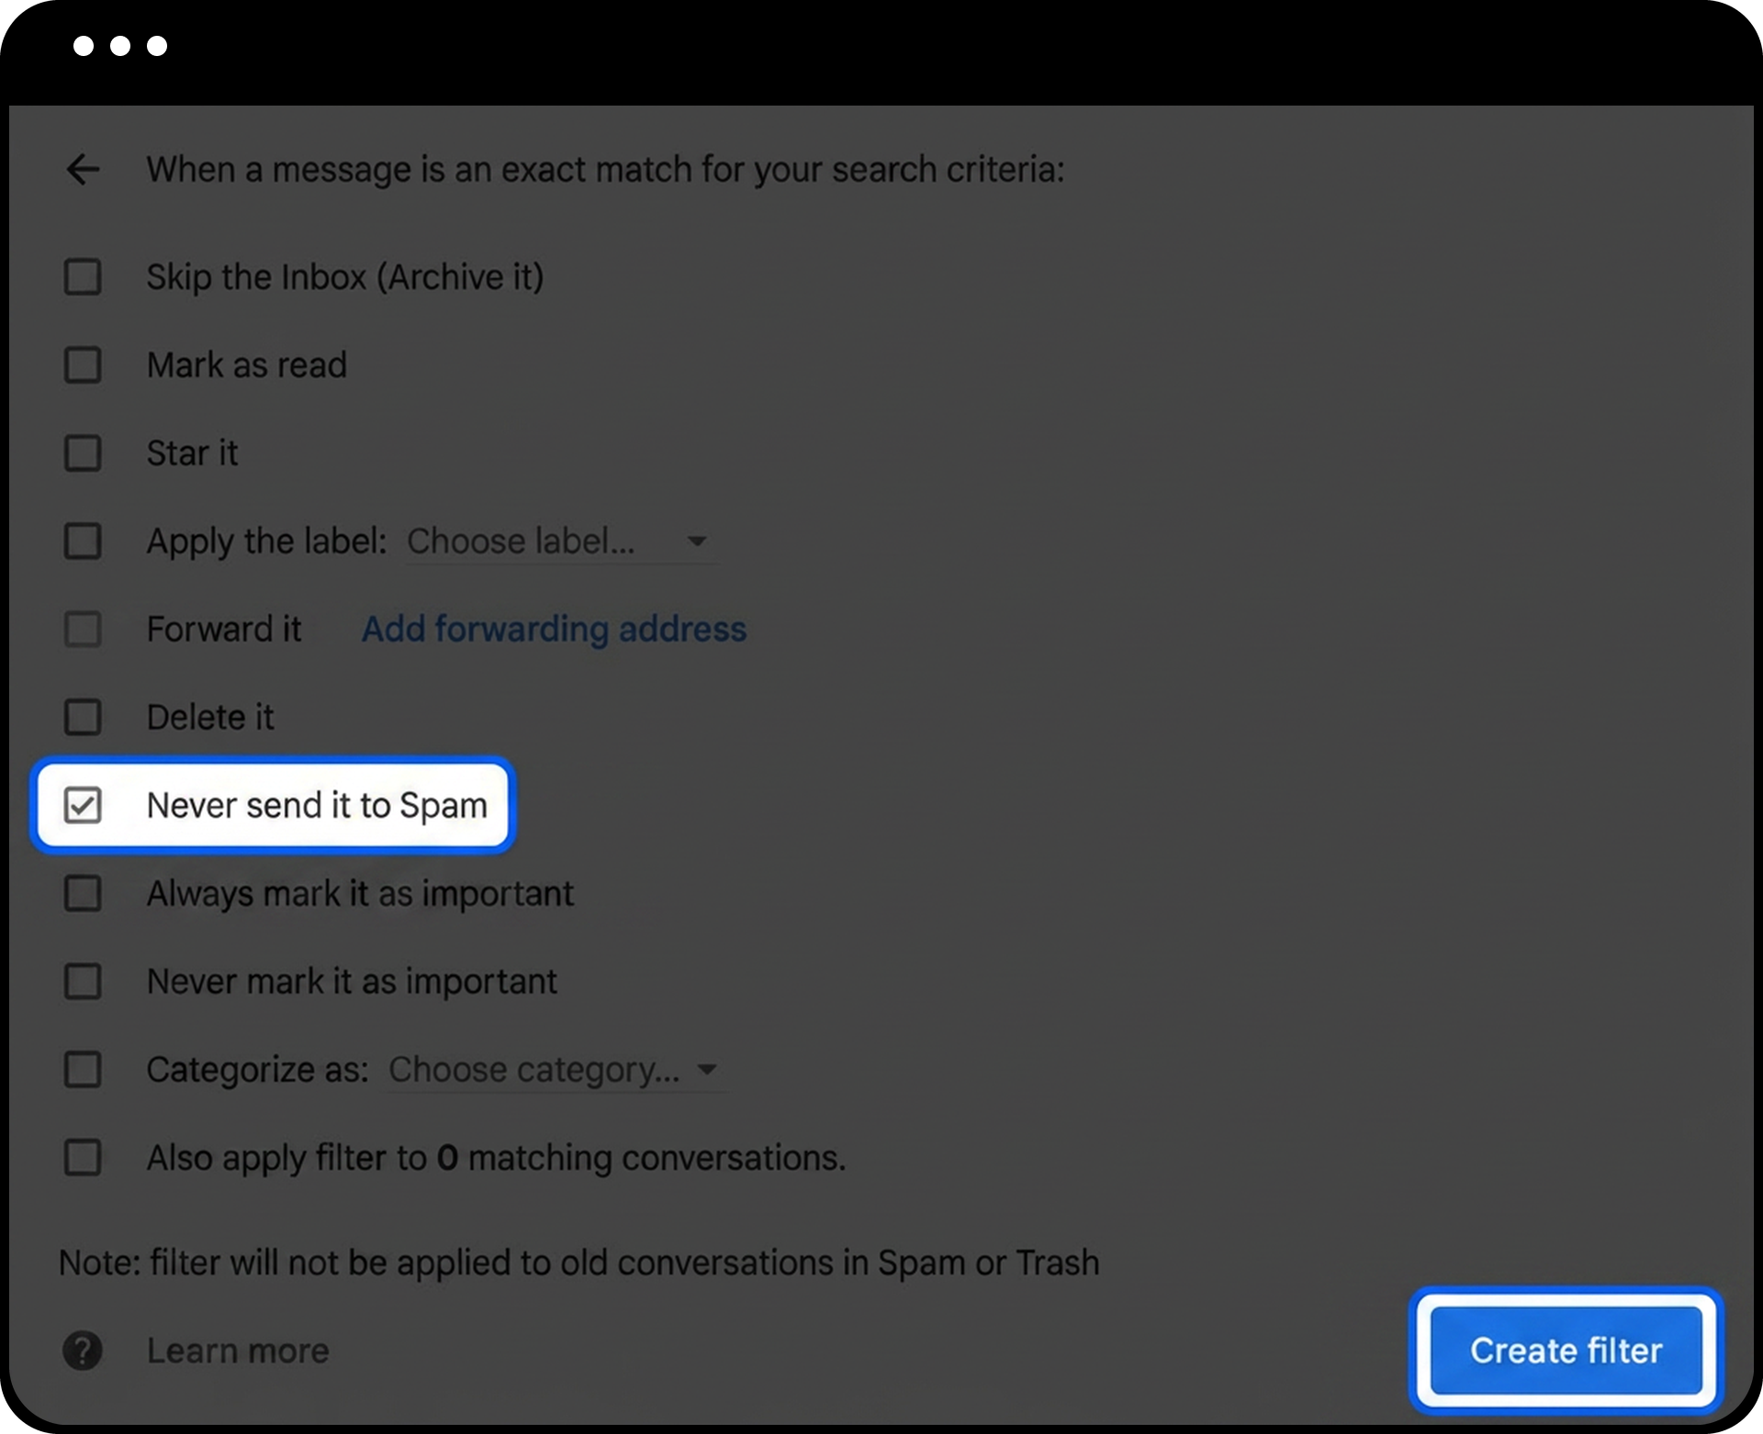Tick the Star it checkbox
1763x1434 pixels.
tap(83, 454)
